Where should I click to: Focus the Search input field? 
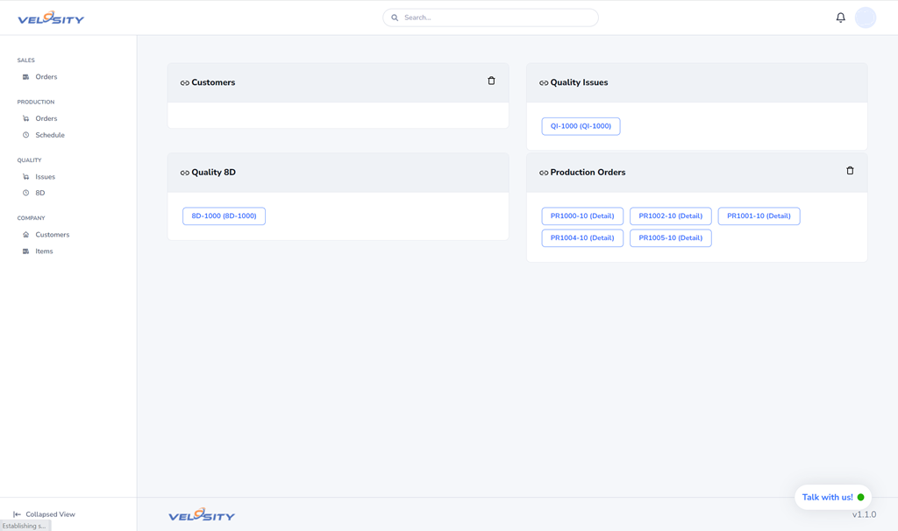(495, 18)
